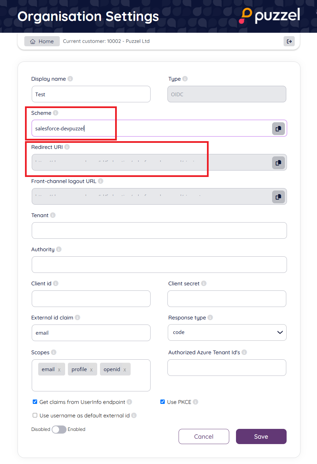
Task: Click the Client secret info icon
Action: coord(204,283)
